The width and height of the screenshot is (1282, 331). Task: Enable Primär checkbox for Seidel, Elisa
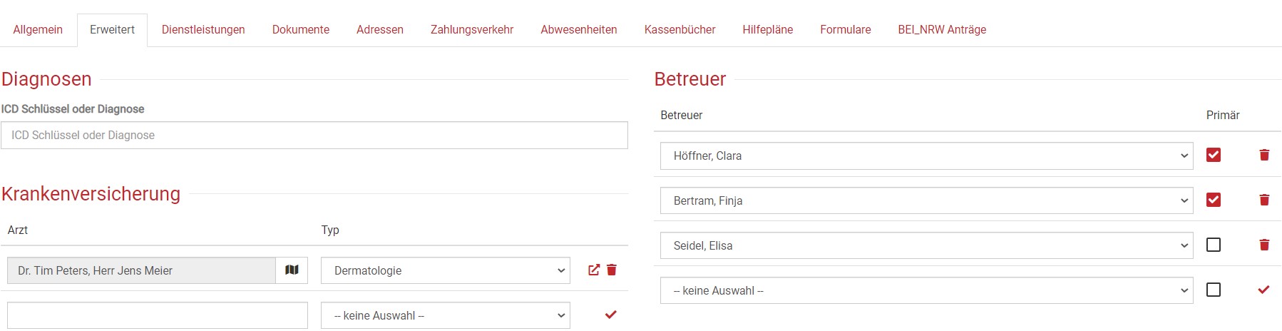click(x=1214, y=245)
